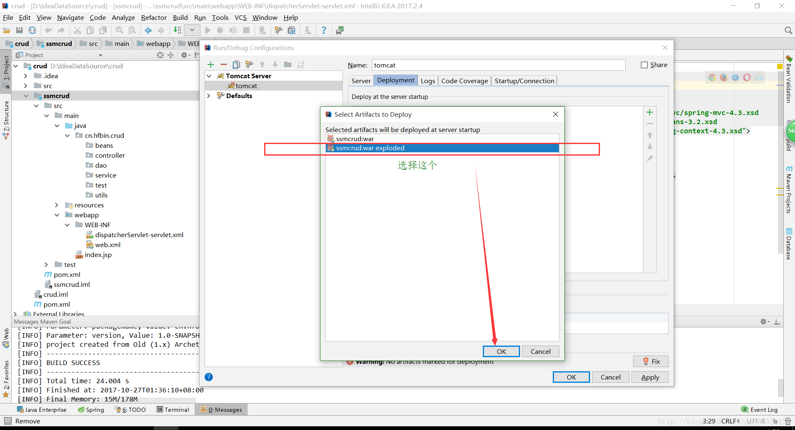Confirm artifact selection with OK
Screen dimensions: 795x430
[501, 351]
